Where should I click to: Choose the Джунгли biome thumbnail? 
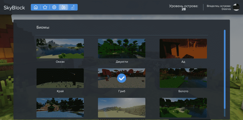(121, 49)
